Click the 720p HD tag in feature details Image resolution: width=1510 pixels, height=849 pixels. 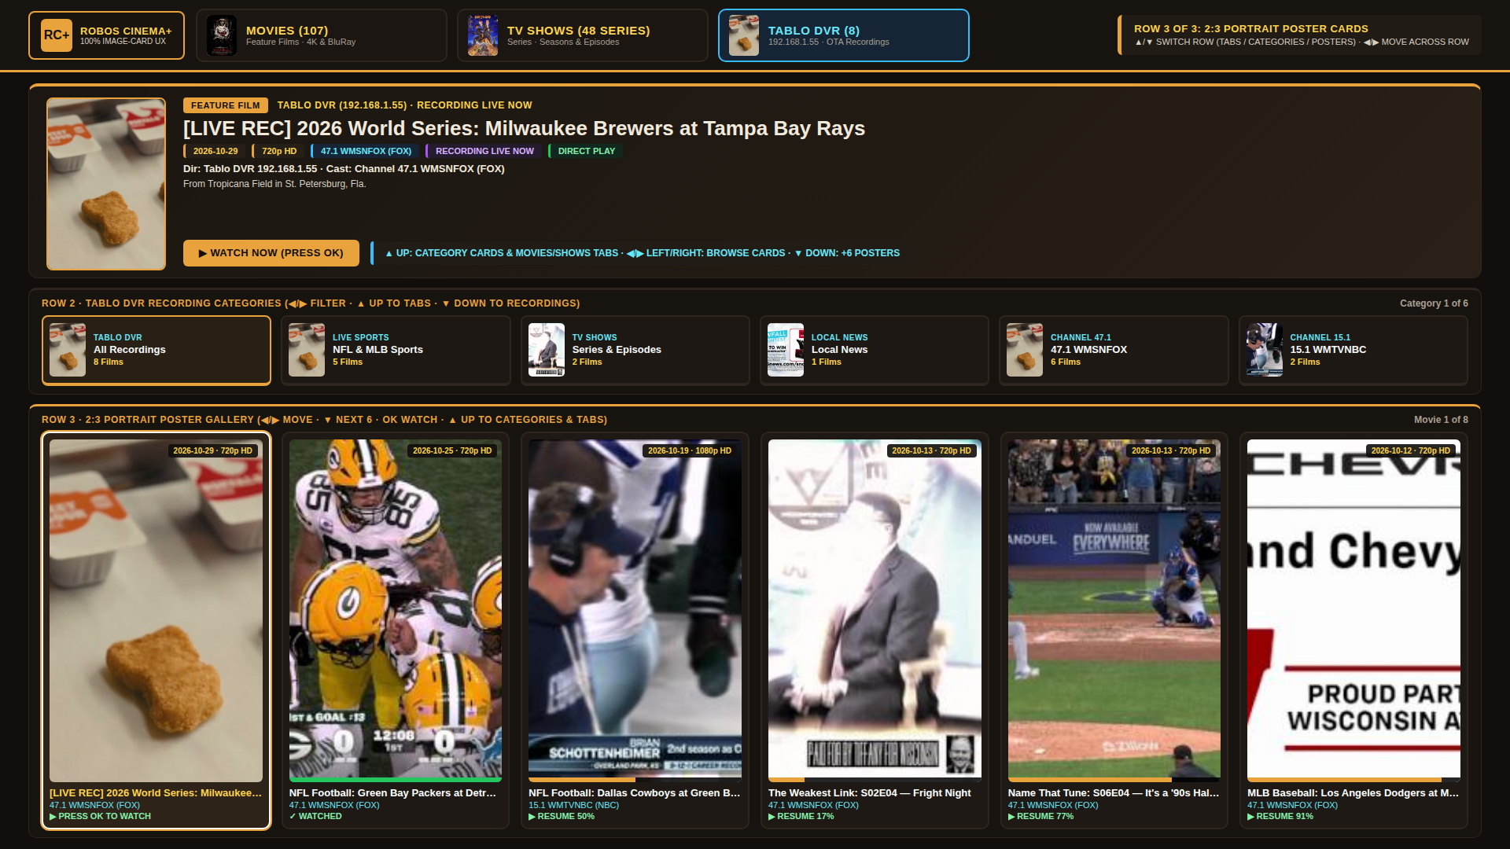[x=278, y=151]
